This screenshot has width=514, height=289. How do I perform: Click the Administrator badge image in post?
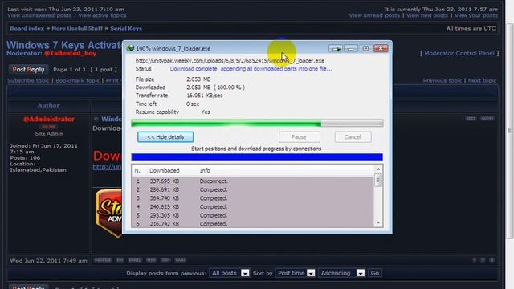pos(109,212)
